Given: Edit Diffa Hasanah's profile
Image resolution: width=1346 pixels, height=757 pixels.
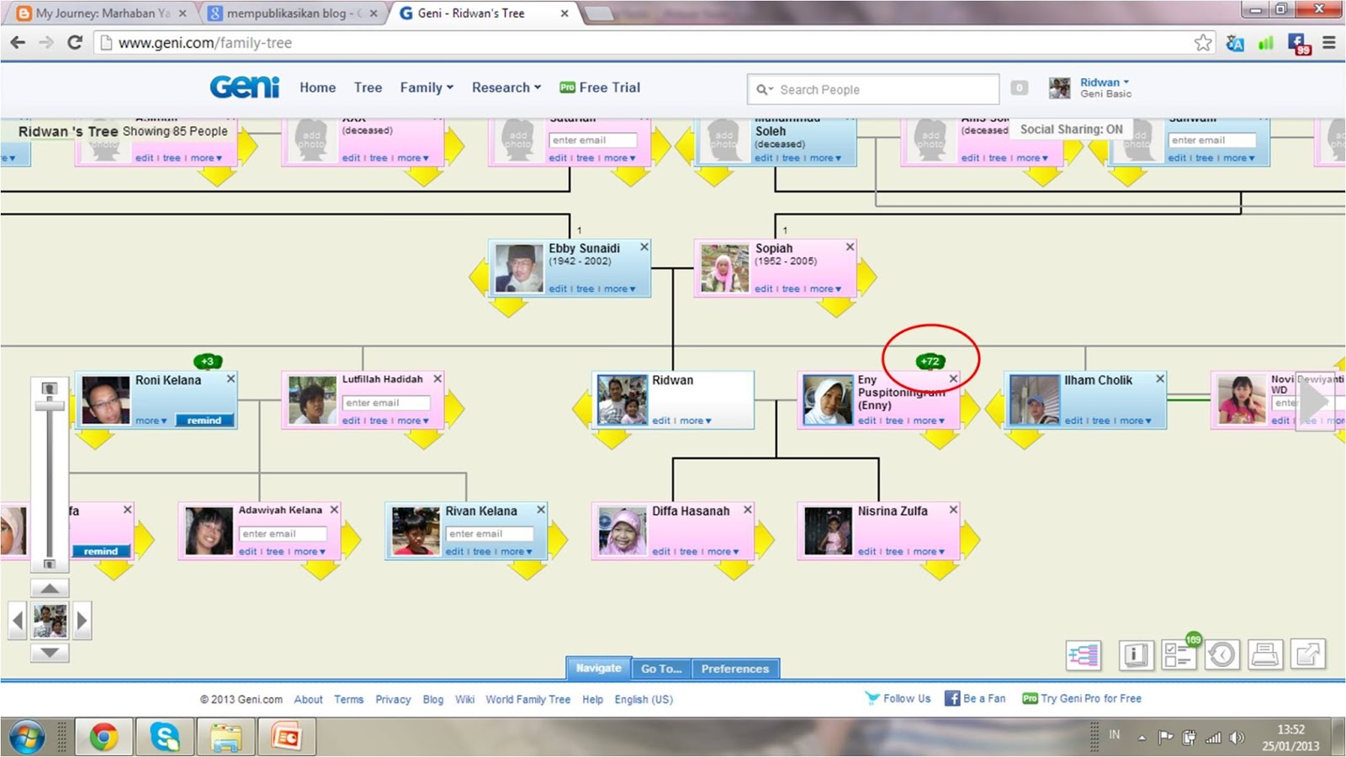Looking at the screenshot, I should point(661,552).
